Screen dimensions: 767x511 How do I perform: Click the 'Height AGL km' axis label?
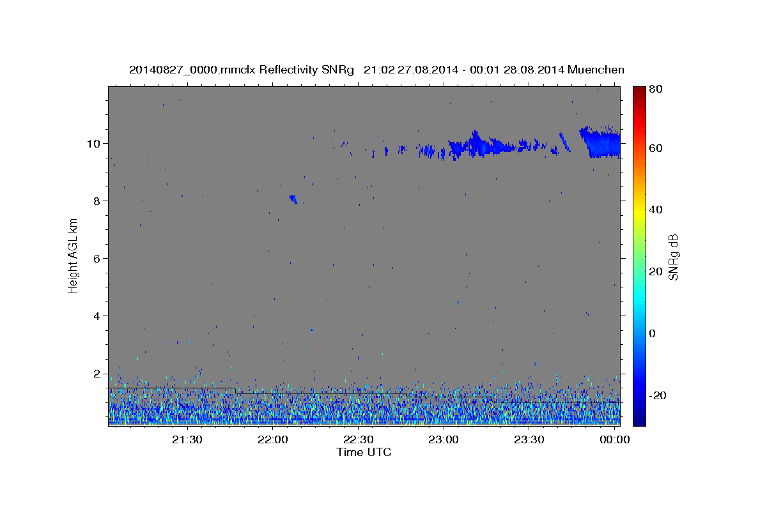pos(74,256)
